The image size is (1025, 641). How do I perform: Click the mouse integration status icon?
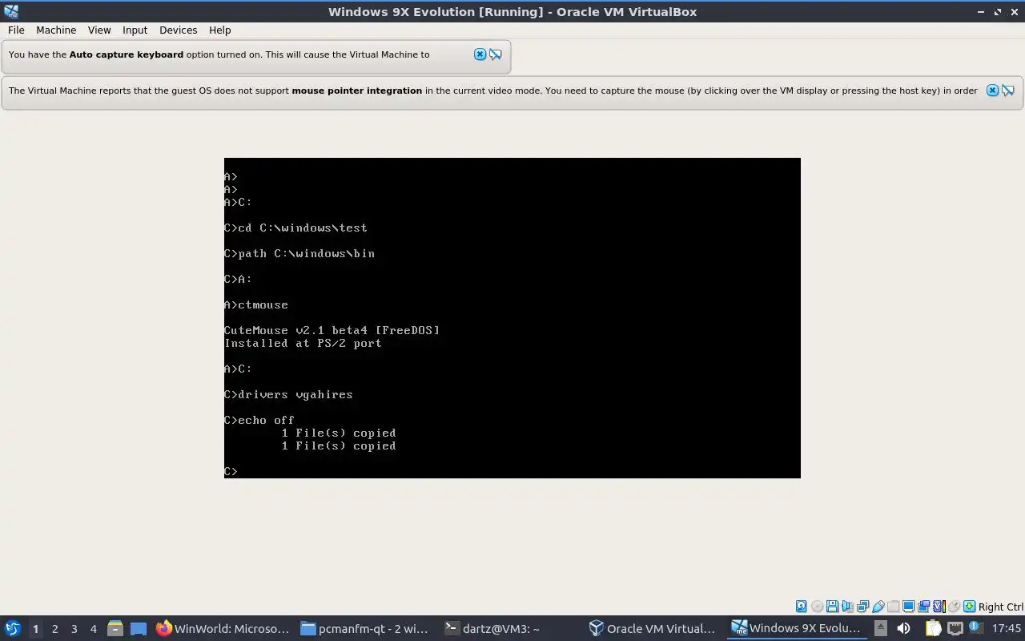tap(954, 607)
